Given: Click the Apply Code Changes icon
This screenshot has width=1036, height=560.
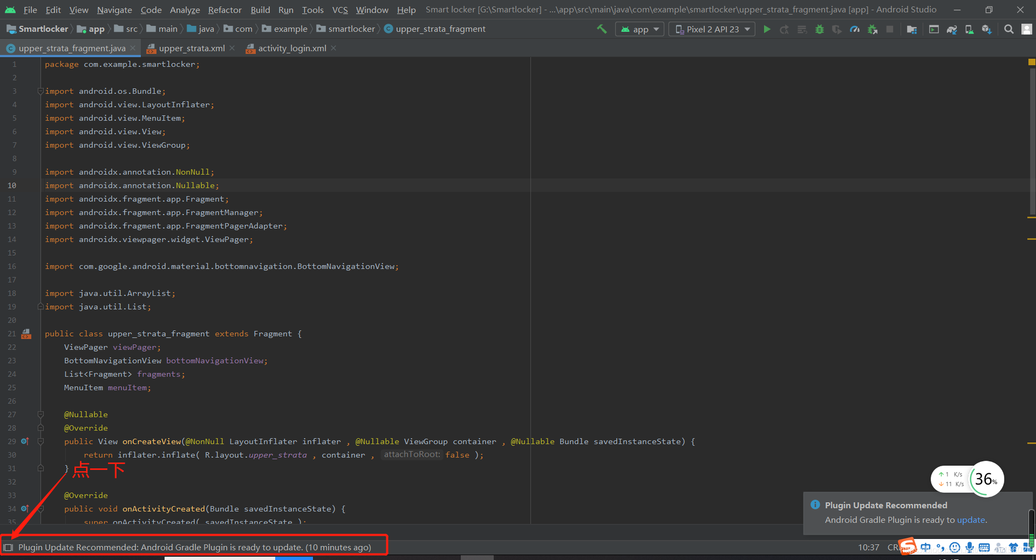Looking at the screenshot, I should pyautogui.click(x=802, y=29).
